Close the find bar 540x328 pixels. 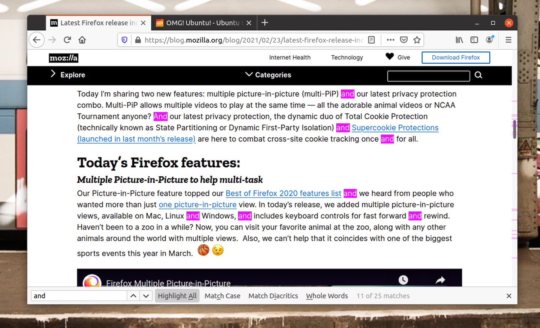click(x=509, y=296)
